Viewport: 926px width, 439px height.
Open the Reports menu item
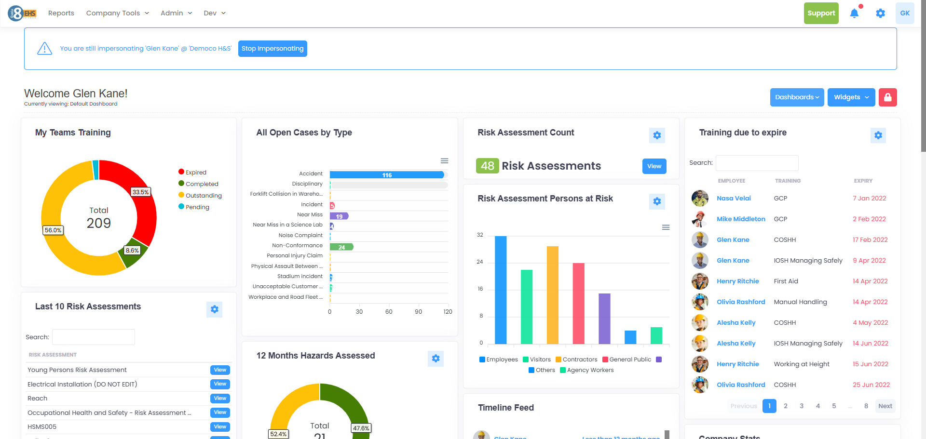pos(61,13)
